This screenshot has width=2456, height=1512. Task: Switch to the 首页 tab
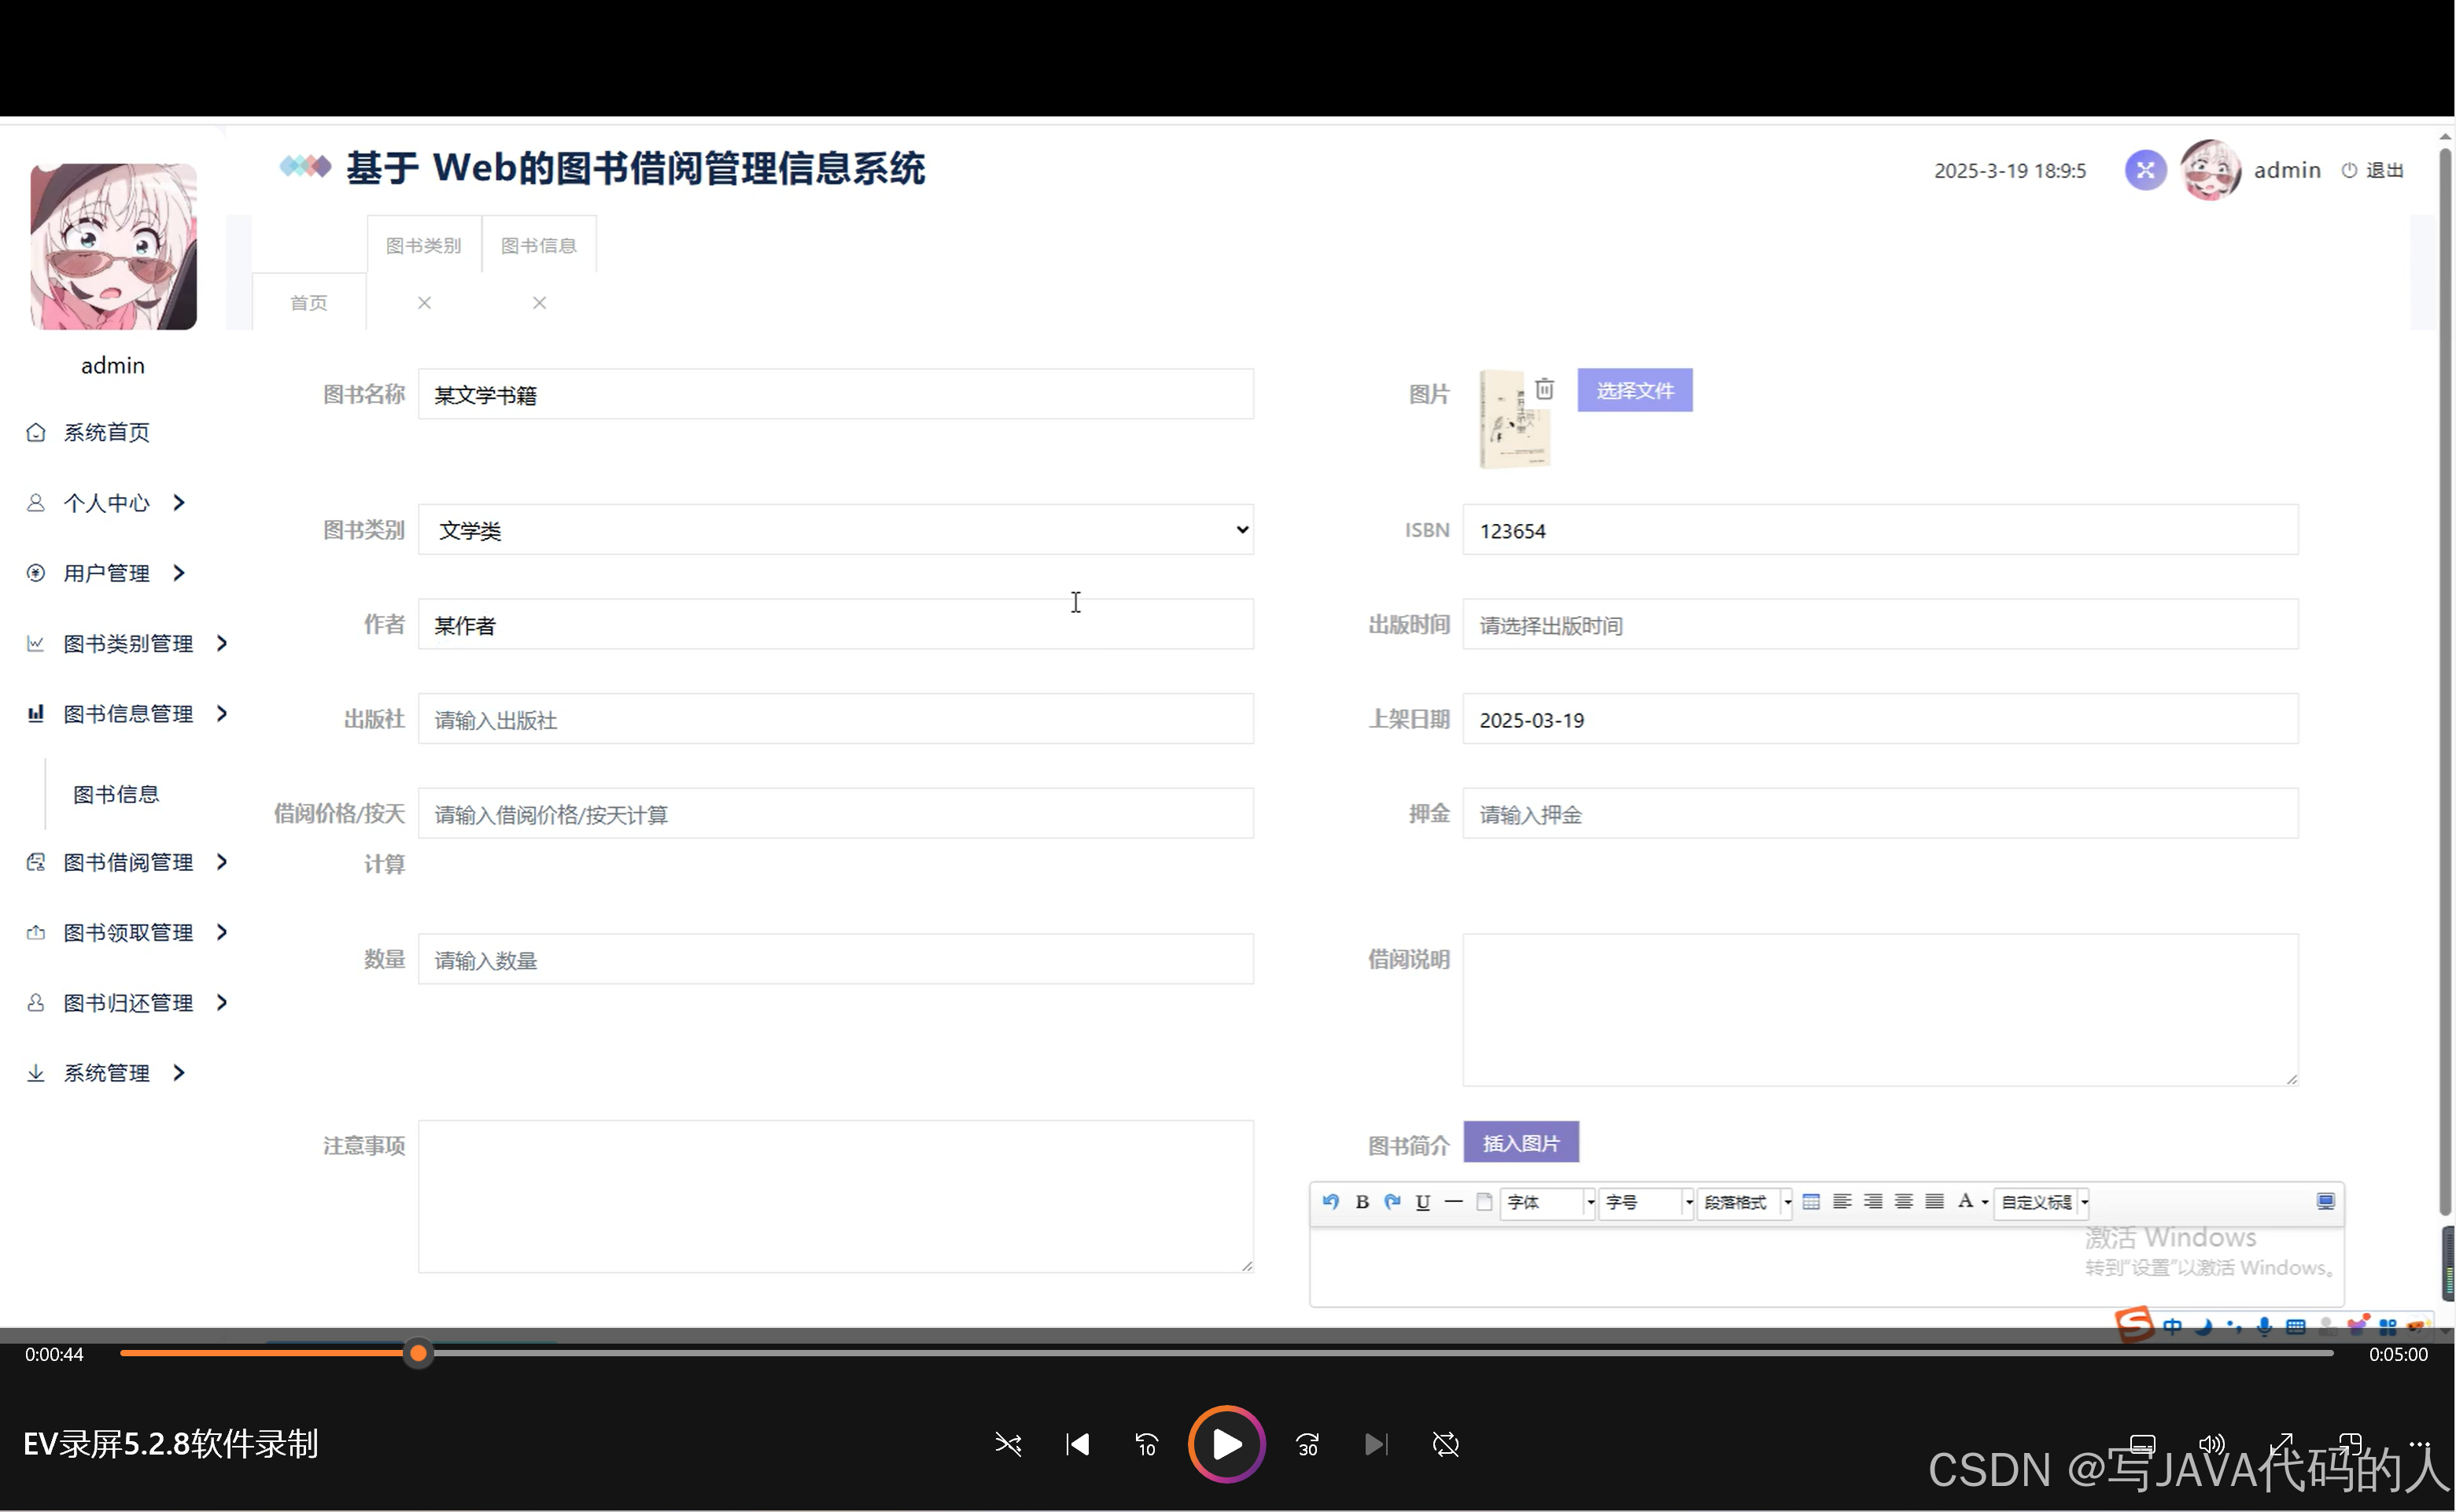(308, 302)
